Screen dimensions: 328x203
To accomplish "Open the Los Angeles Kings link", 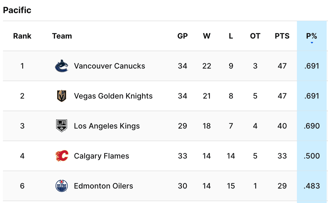I will click(107, 126).
